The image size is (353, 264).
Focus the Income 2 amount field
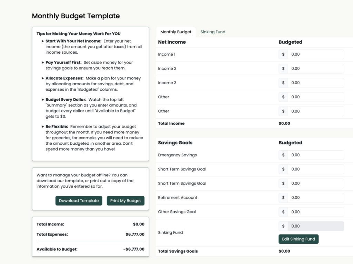[x=316, y=68]
